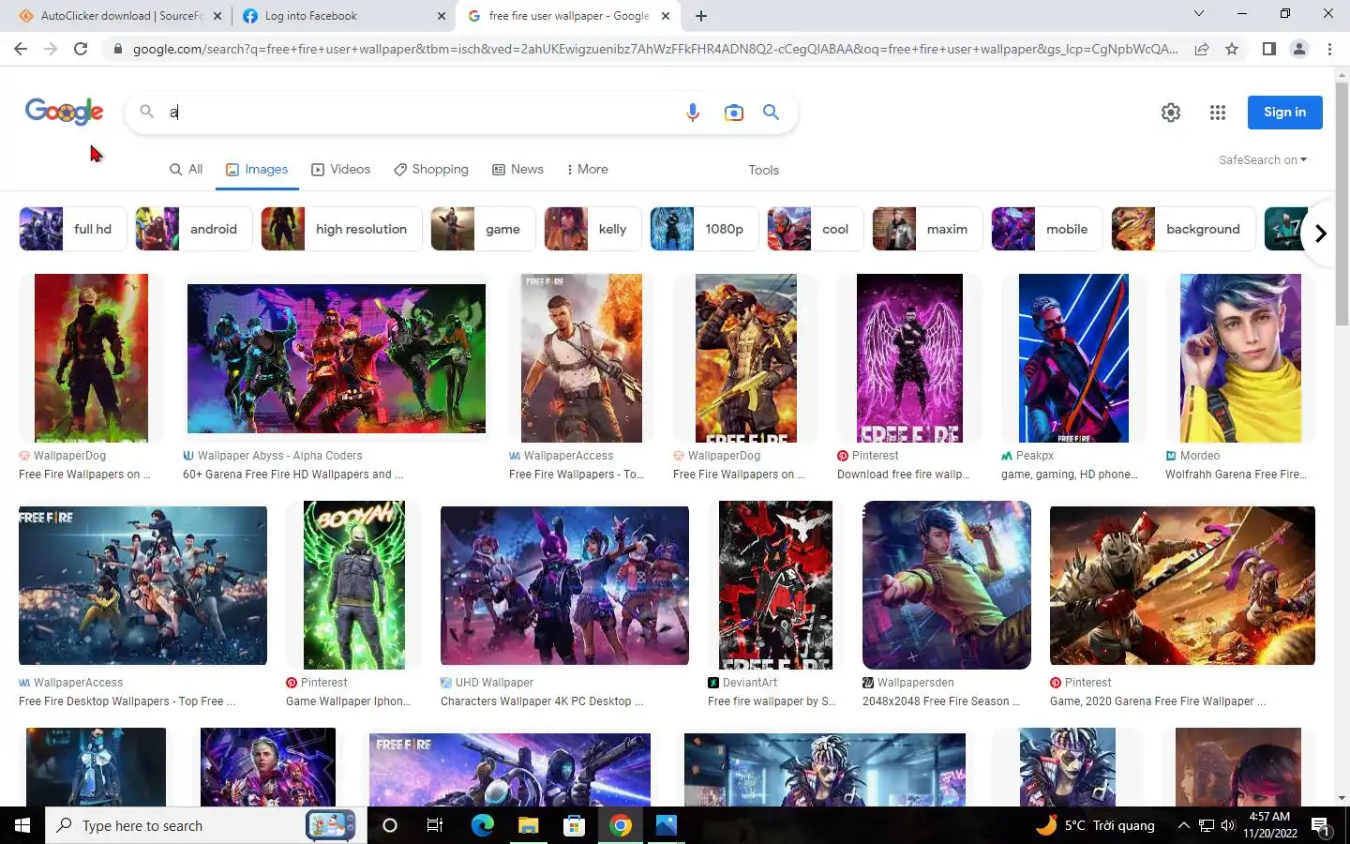Image resolution: width=1350 pixels, height=844 pixels.
Task: Open DeviantArt Free fire wallpaper link
Action: tap(772, 701)
